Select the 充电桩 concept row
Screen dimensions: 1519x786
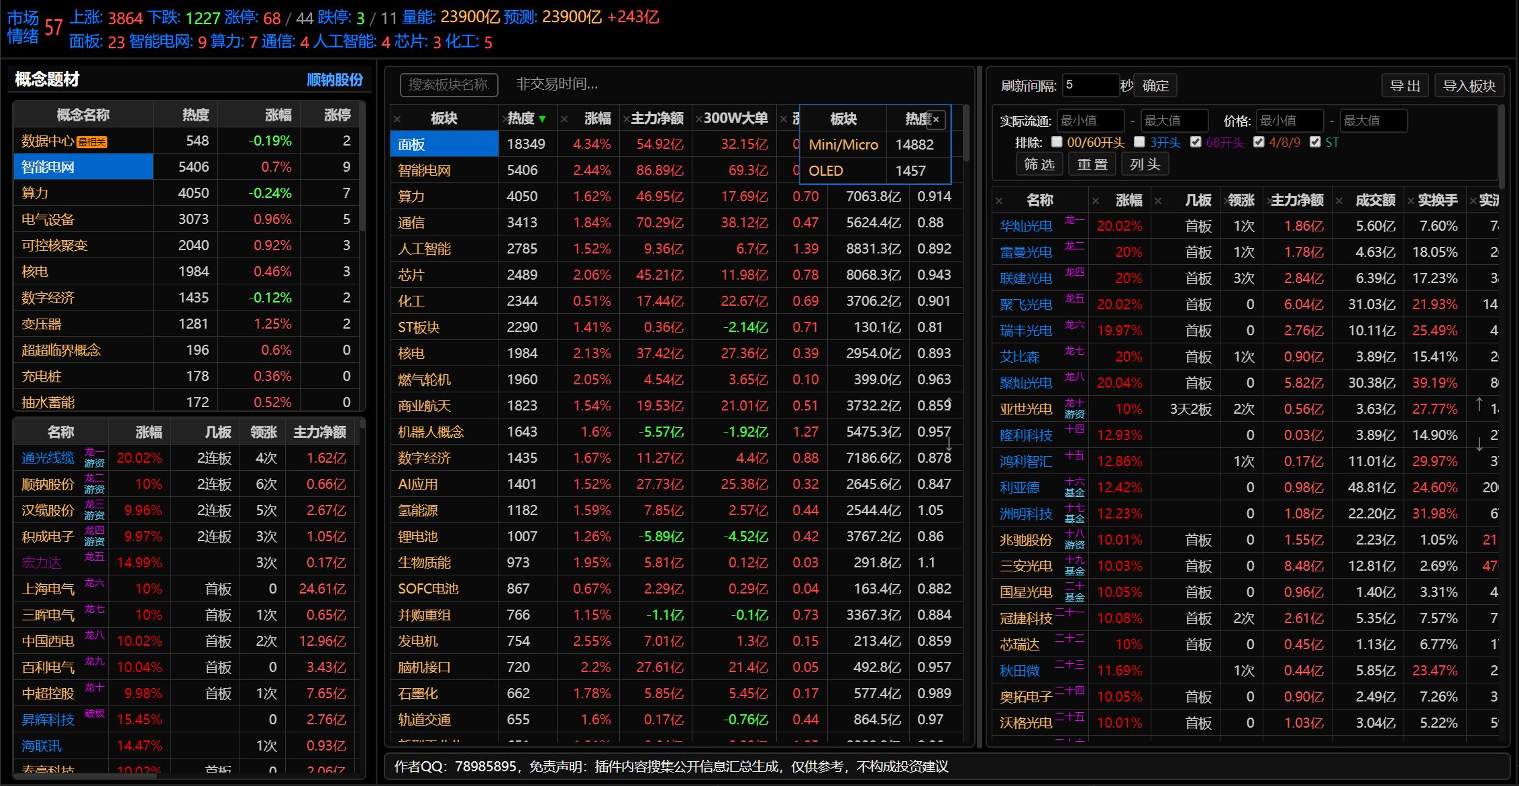pyautogui.click(x=187, y=376)
